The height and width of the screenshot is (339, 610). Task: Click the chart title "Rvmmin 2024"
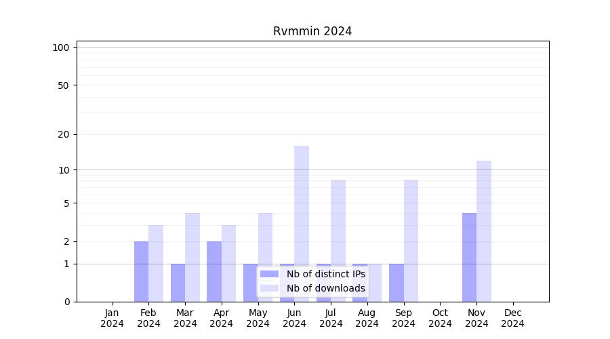(x=312, y=31)
